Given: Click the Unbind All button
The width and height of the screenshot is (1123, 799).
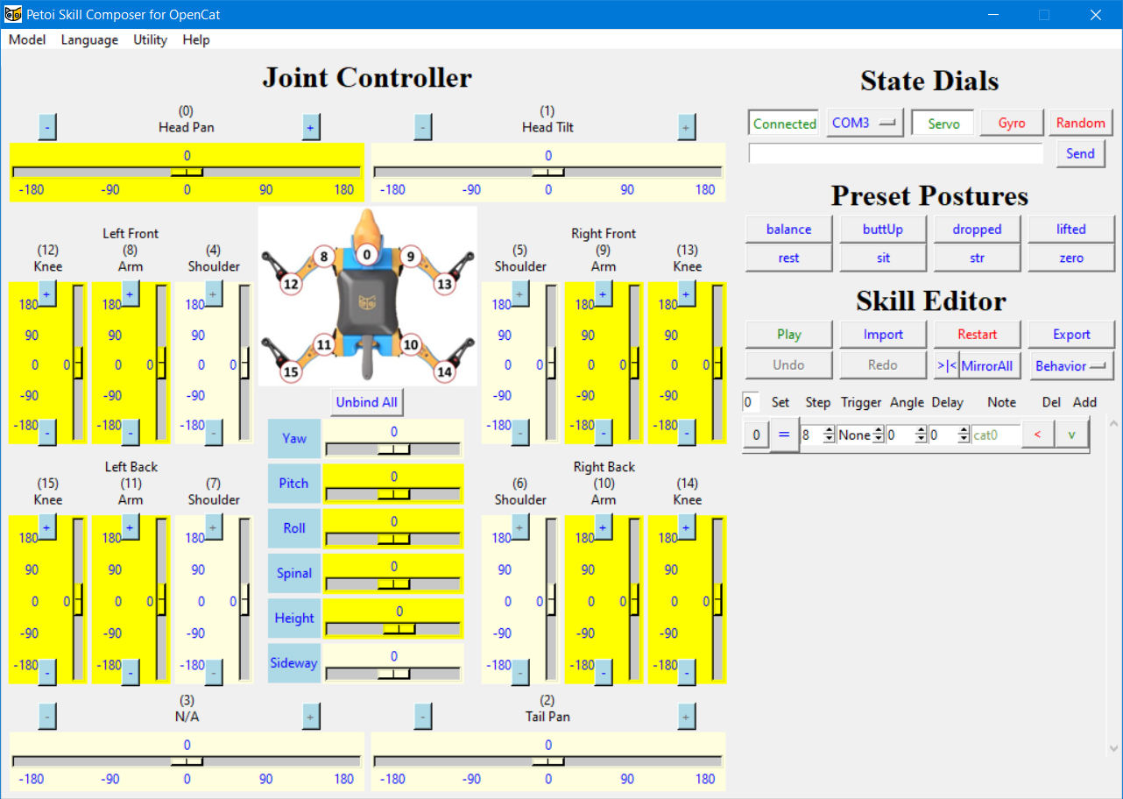Looking at the screenshot, I should (367, 402).
